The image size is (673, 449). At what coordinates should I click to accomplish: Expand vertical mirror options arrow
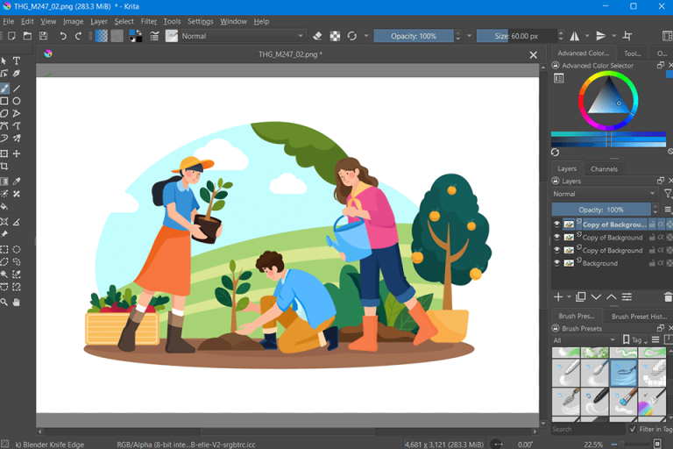(x=613, y=36)
